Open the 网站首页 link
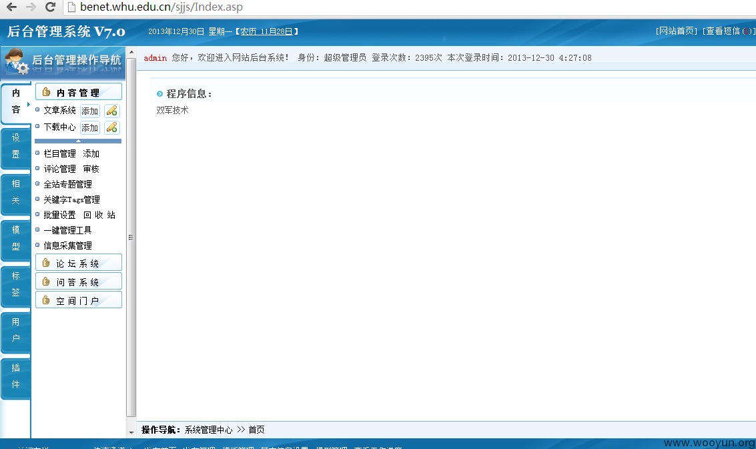Image resolution: width=756 pixels, height=449 pixels. tap(677, 31)
